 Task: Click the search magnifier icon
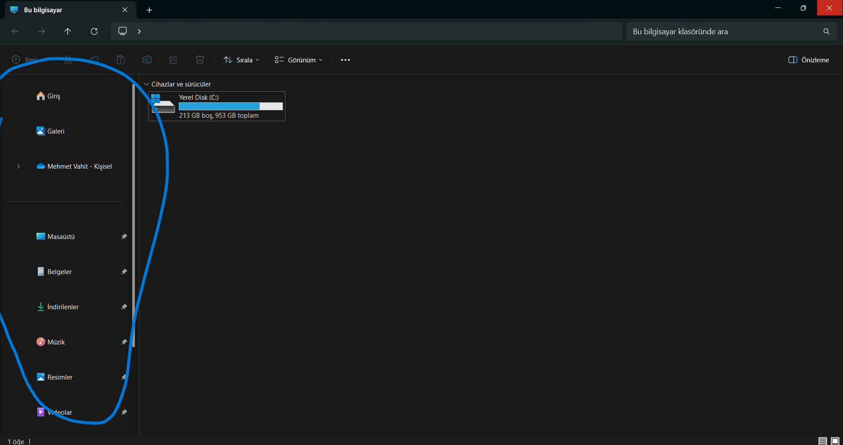(x=826, y=31)
